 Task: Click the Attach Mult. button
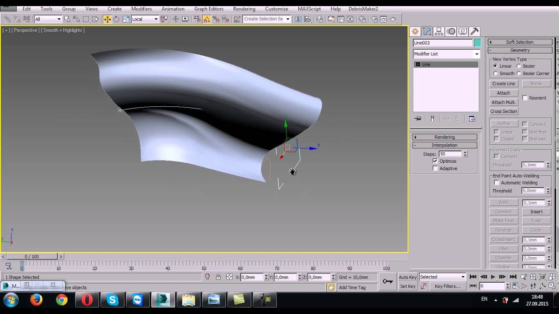(504, 102)
